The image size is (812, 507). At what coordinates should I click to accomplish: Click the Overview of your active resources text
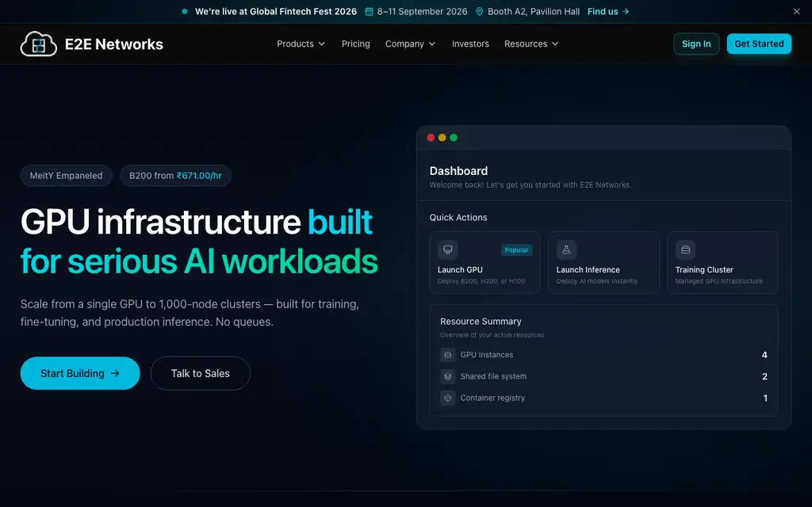[492, 335]
